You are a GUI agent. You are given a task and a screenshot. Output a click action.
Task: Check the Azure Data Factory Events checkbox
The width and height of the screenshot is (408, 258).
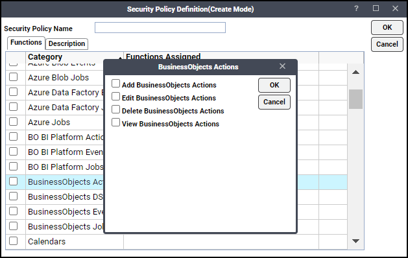[13, 92]
